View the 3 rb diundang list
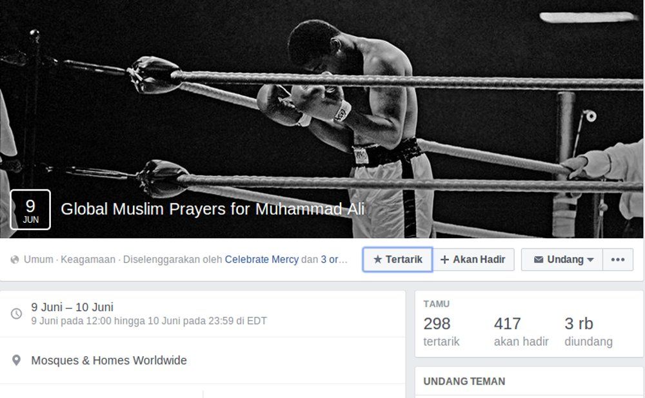 pos(589,332)
